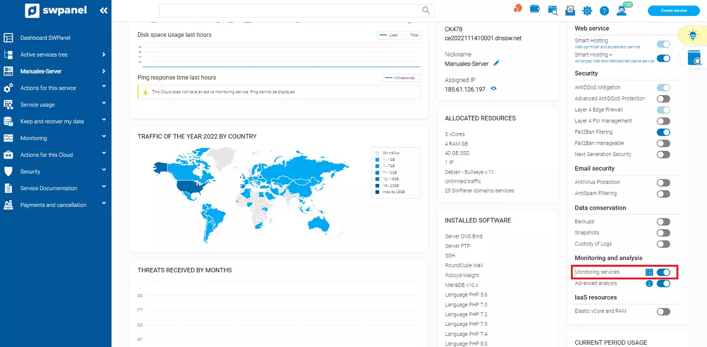Image resolution: width=707 pixels, height=347 pixels.
Task: Click the Create service button
Action: (673, 11)
